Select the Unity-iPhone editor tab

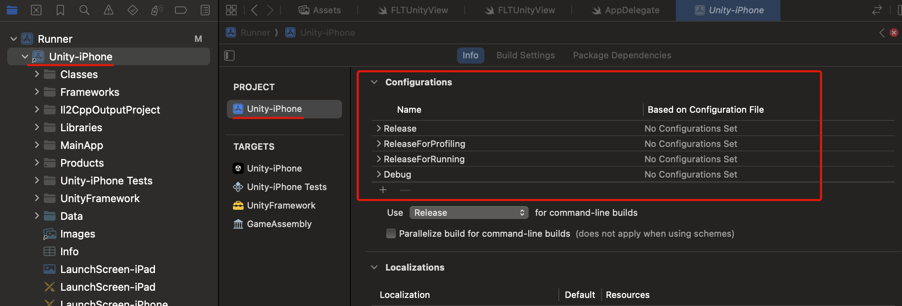(x=729, y=10)
